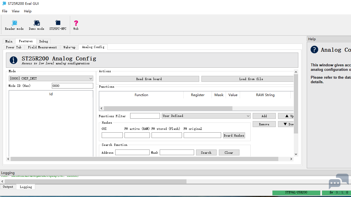Open the Field Measurement tab
Image resolution: width=351 pixels, height=197 pixels.
(x=42, y=47)
